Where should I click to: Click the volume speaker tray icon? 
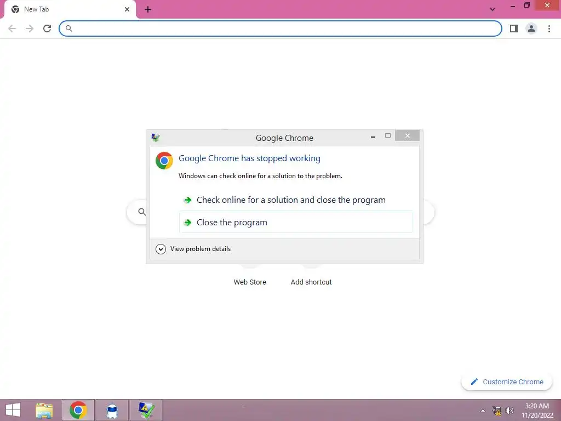510,411
